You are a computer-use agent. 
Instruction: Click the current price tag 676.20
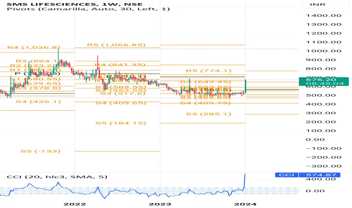coord(324,81)
